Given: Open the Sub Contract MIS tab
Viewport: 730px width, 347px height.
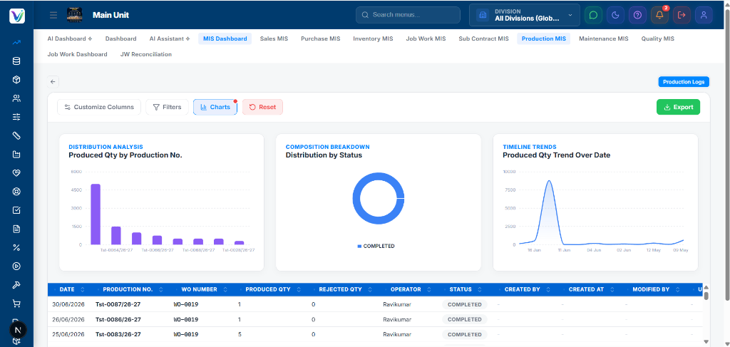Looking at the screenshot, I should coord(484,38).
